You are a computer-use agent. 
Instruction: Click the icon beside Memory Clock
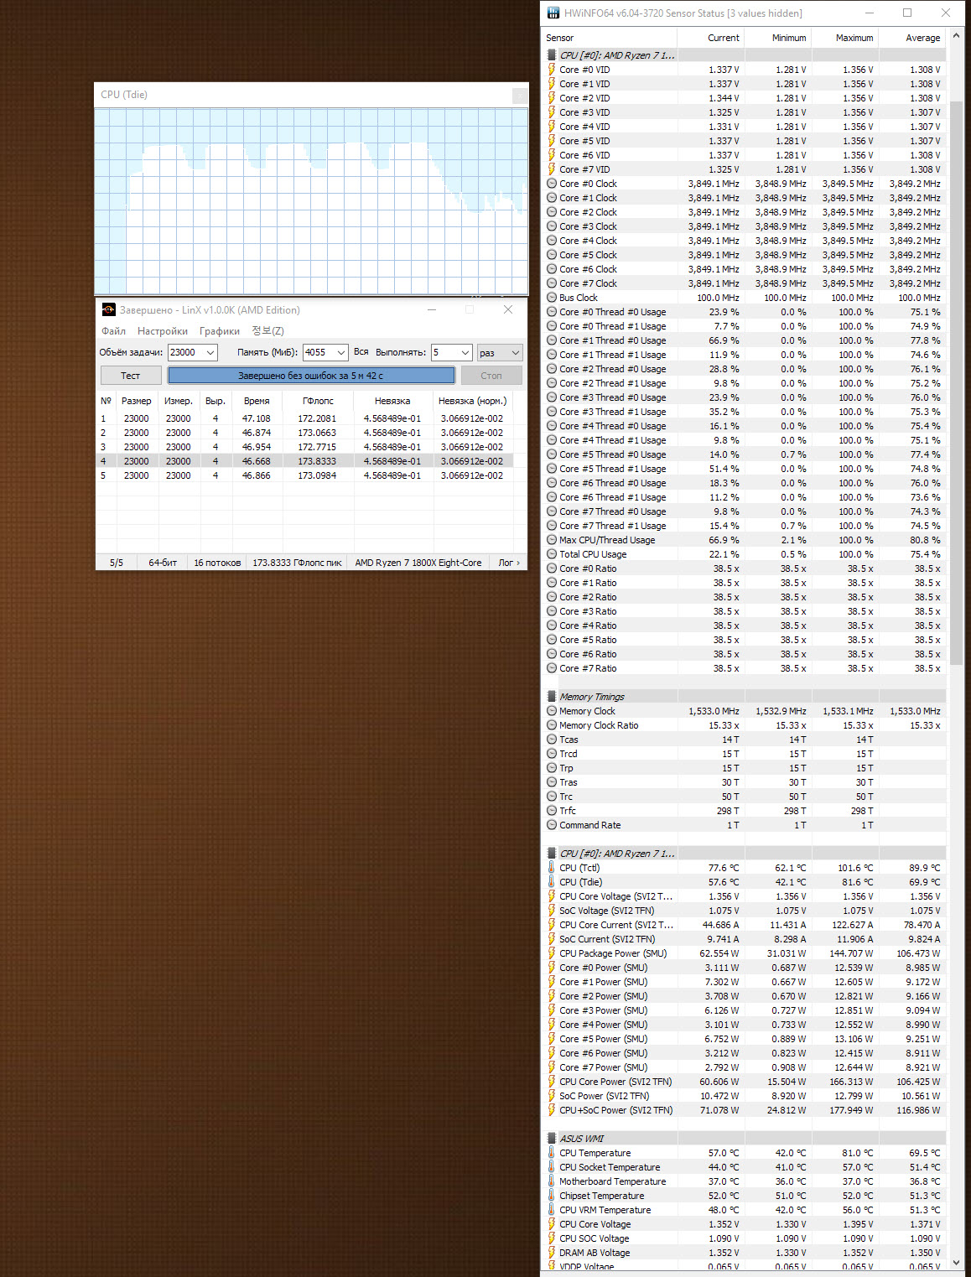552,711
